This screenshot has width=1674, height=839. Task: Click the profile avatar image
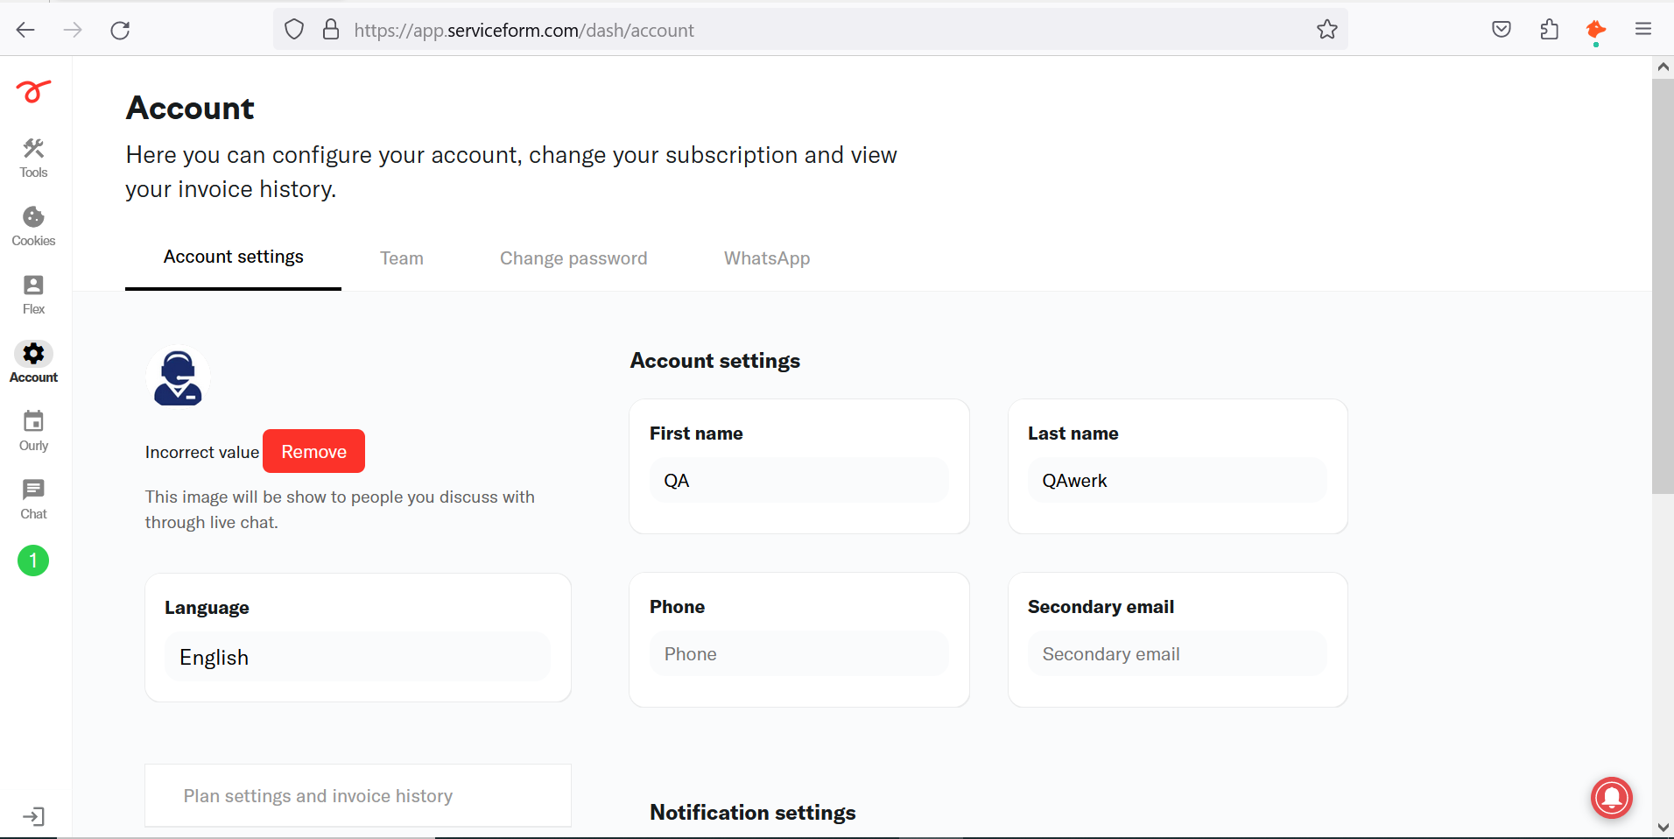pyautogui.click(x=178, y=378)
